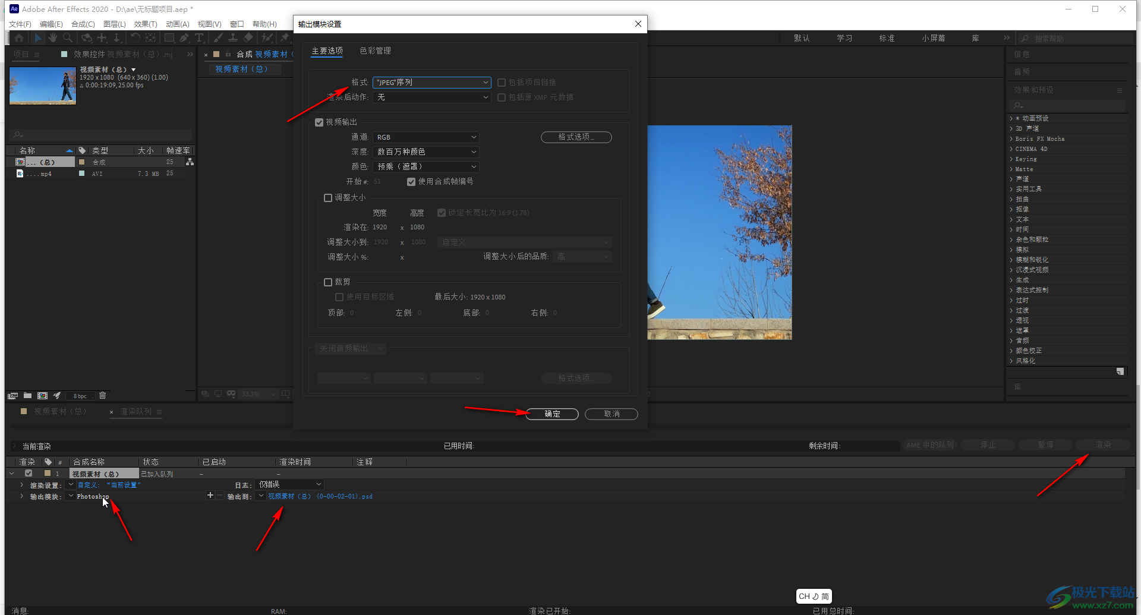Click the label color swatch of 合成 row
1141x615 pixels.
(82, 162)
